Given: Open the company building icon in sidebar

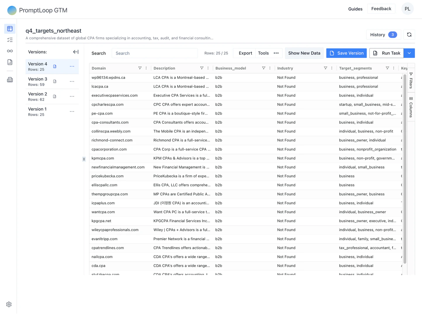Looking at the screenshot, I should 10,80.
